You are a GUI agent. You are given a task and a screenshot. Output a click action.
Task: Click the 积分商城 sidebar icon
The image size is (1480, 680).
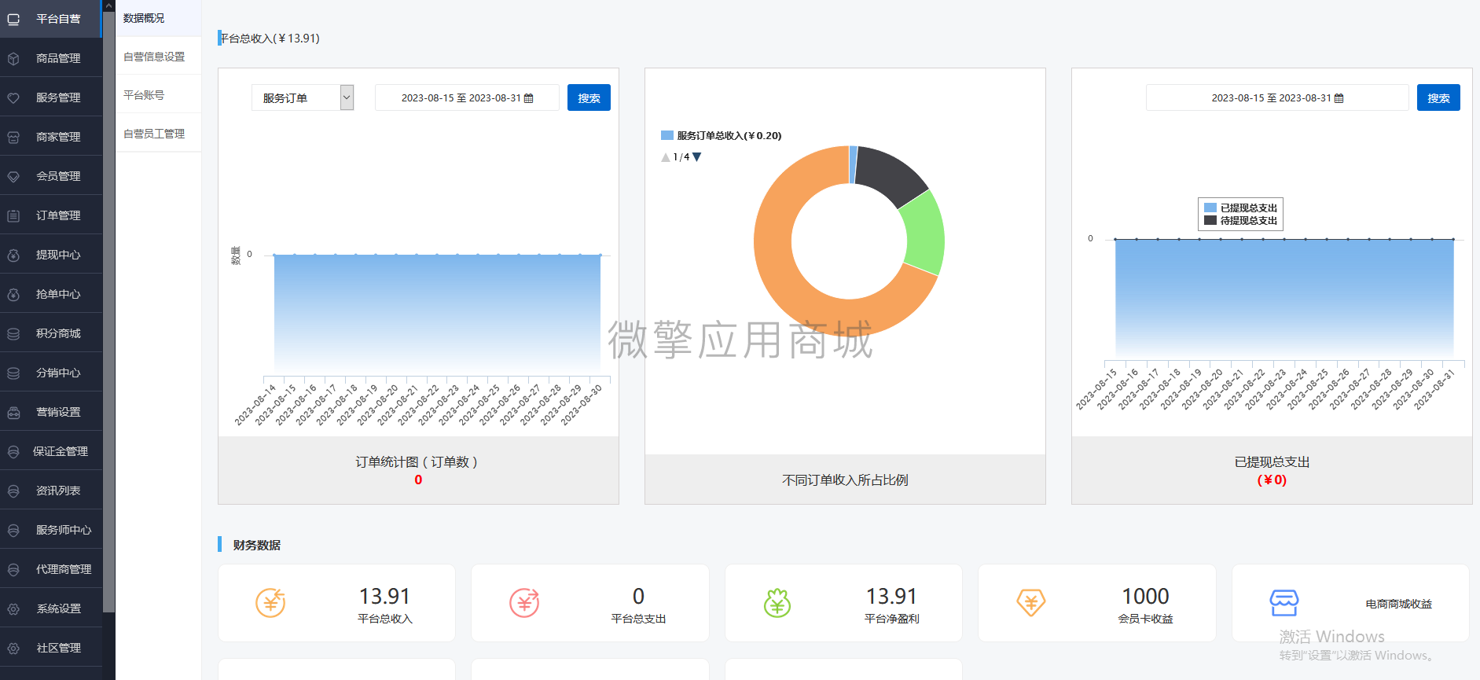click(x=13, y=333)
